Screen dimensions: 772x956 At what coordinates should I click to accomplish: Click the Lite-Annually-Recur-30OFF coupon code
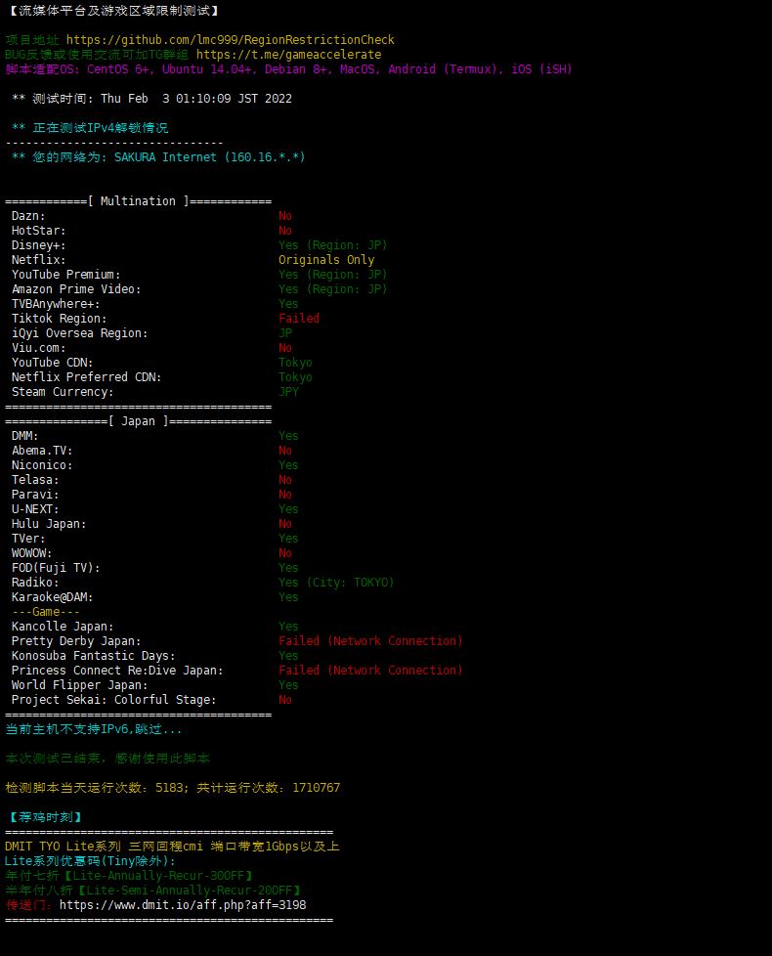[x=158, y=876]
